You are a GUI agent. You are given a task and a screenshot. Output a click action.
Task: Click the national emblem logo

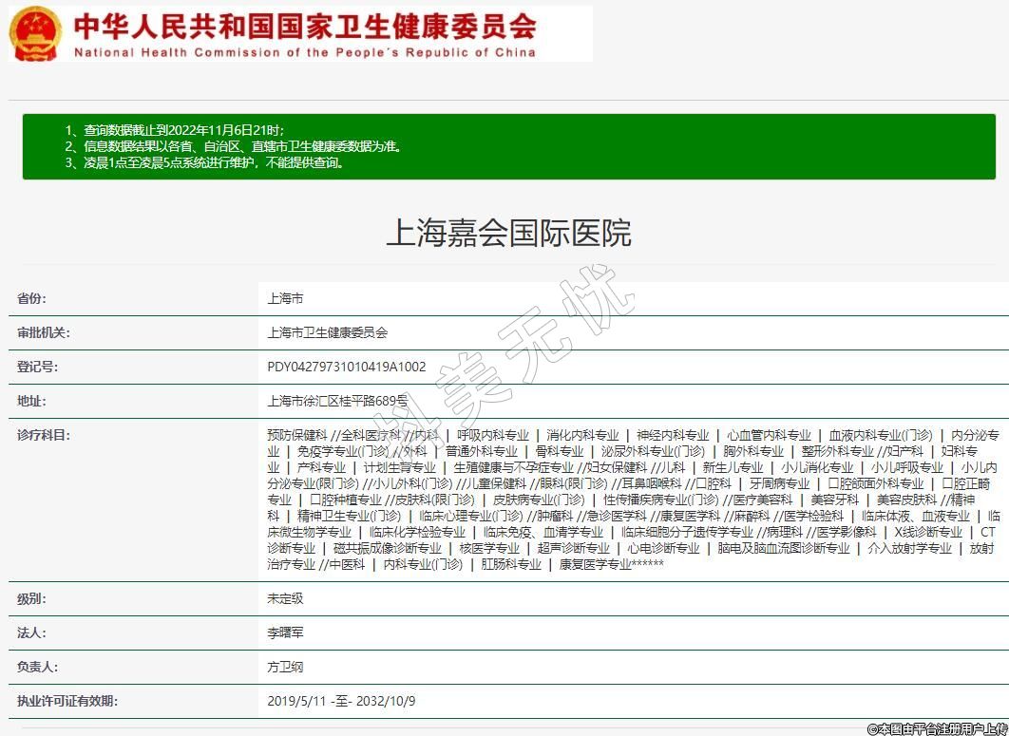(35, 33)
